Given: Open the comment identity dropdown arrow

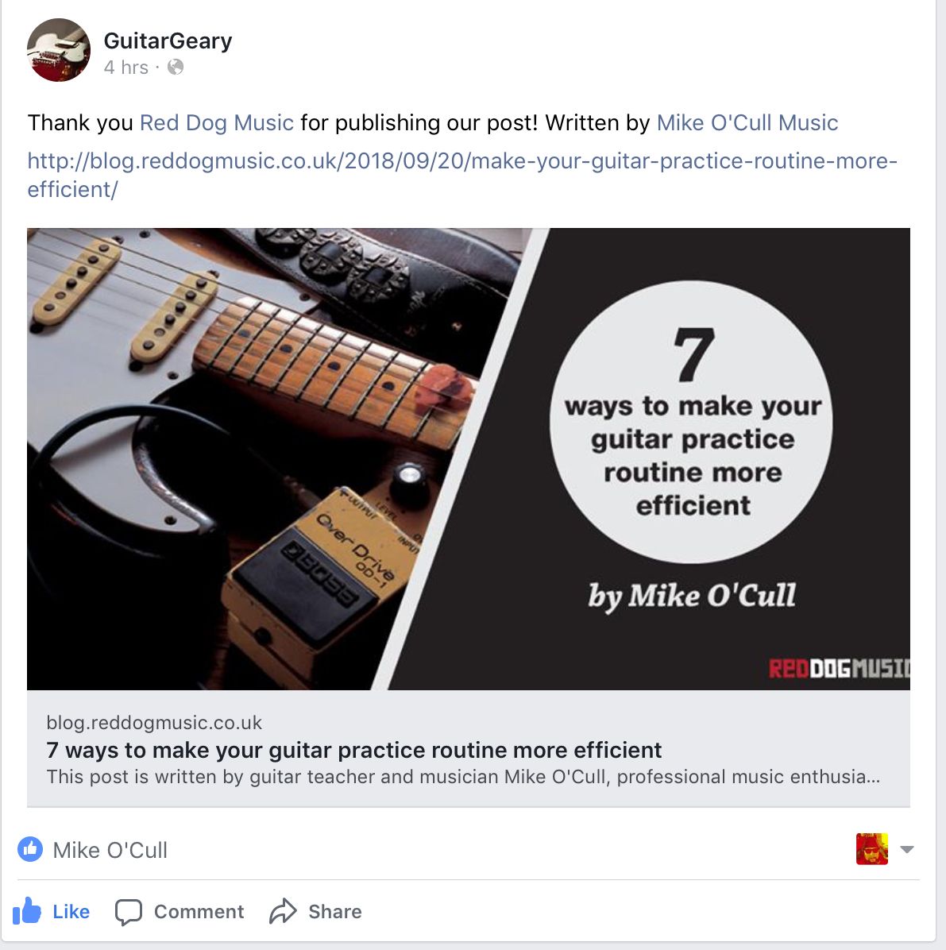Looking at the screenshot, I should (906, 849).
